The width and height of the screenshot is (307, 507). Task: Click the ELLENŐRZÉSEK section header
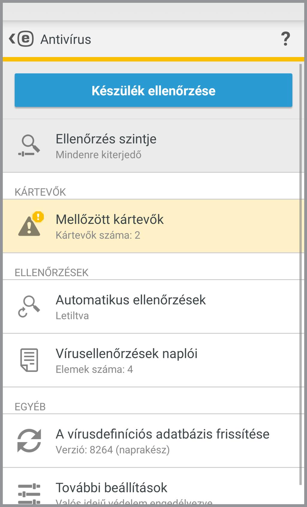pos(52,273)
